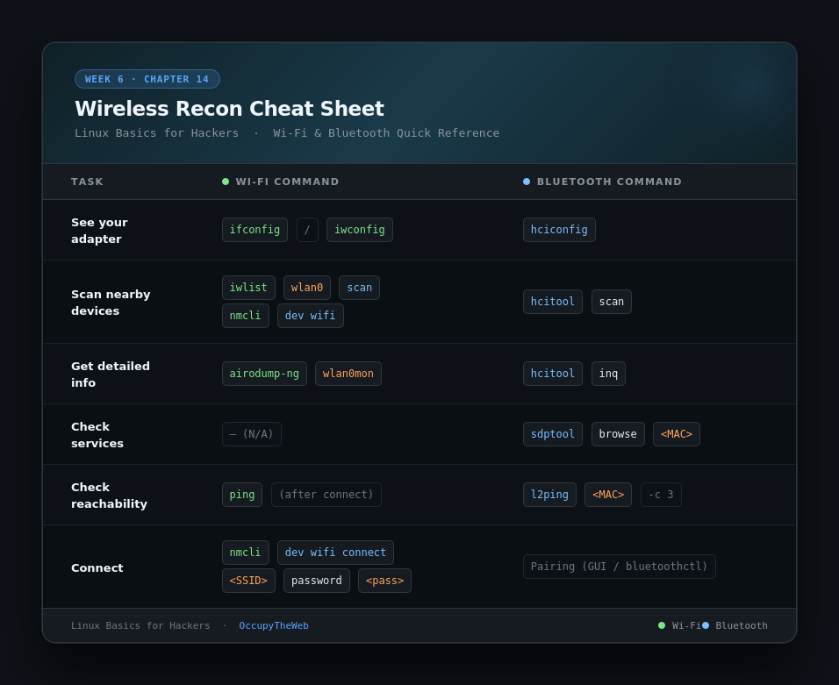Select the dev wifi connect chip
The image size is (839, 685).
(335, 553)
